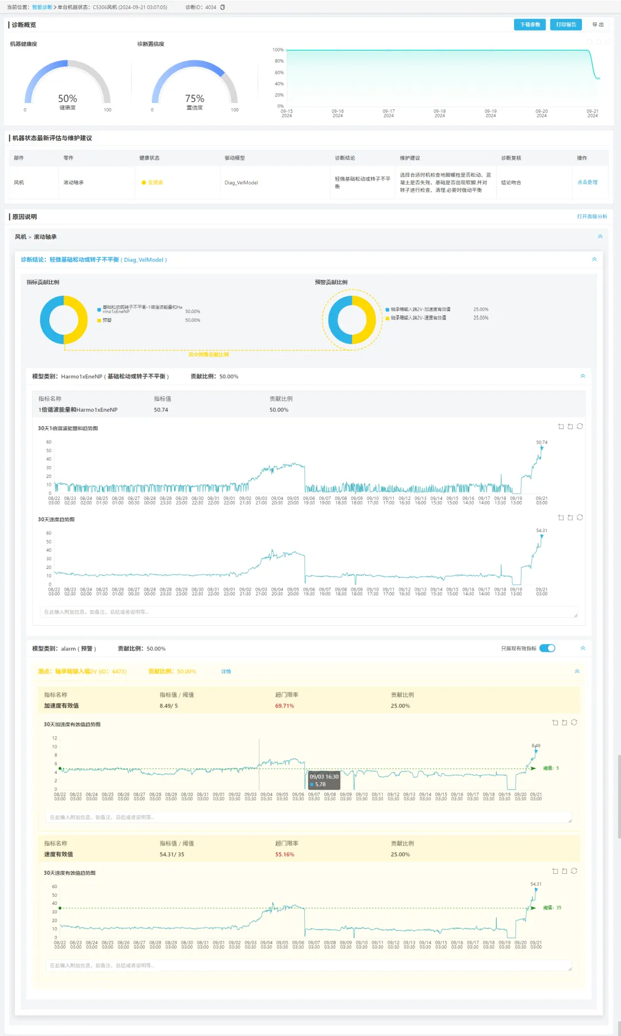Click restore refresh icon on 30天速度有效值趋势图
Screen dimensions: 621x1036
tap(574, 871)
